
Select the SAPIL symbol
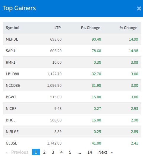pos(11,51)
